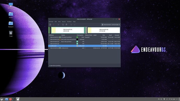Image resolution: width=180 pixels, height=101 pixels.
Task: Click the Mount Point column header
Action: tap(89, 35)
